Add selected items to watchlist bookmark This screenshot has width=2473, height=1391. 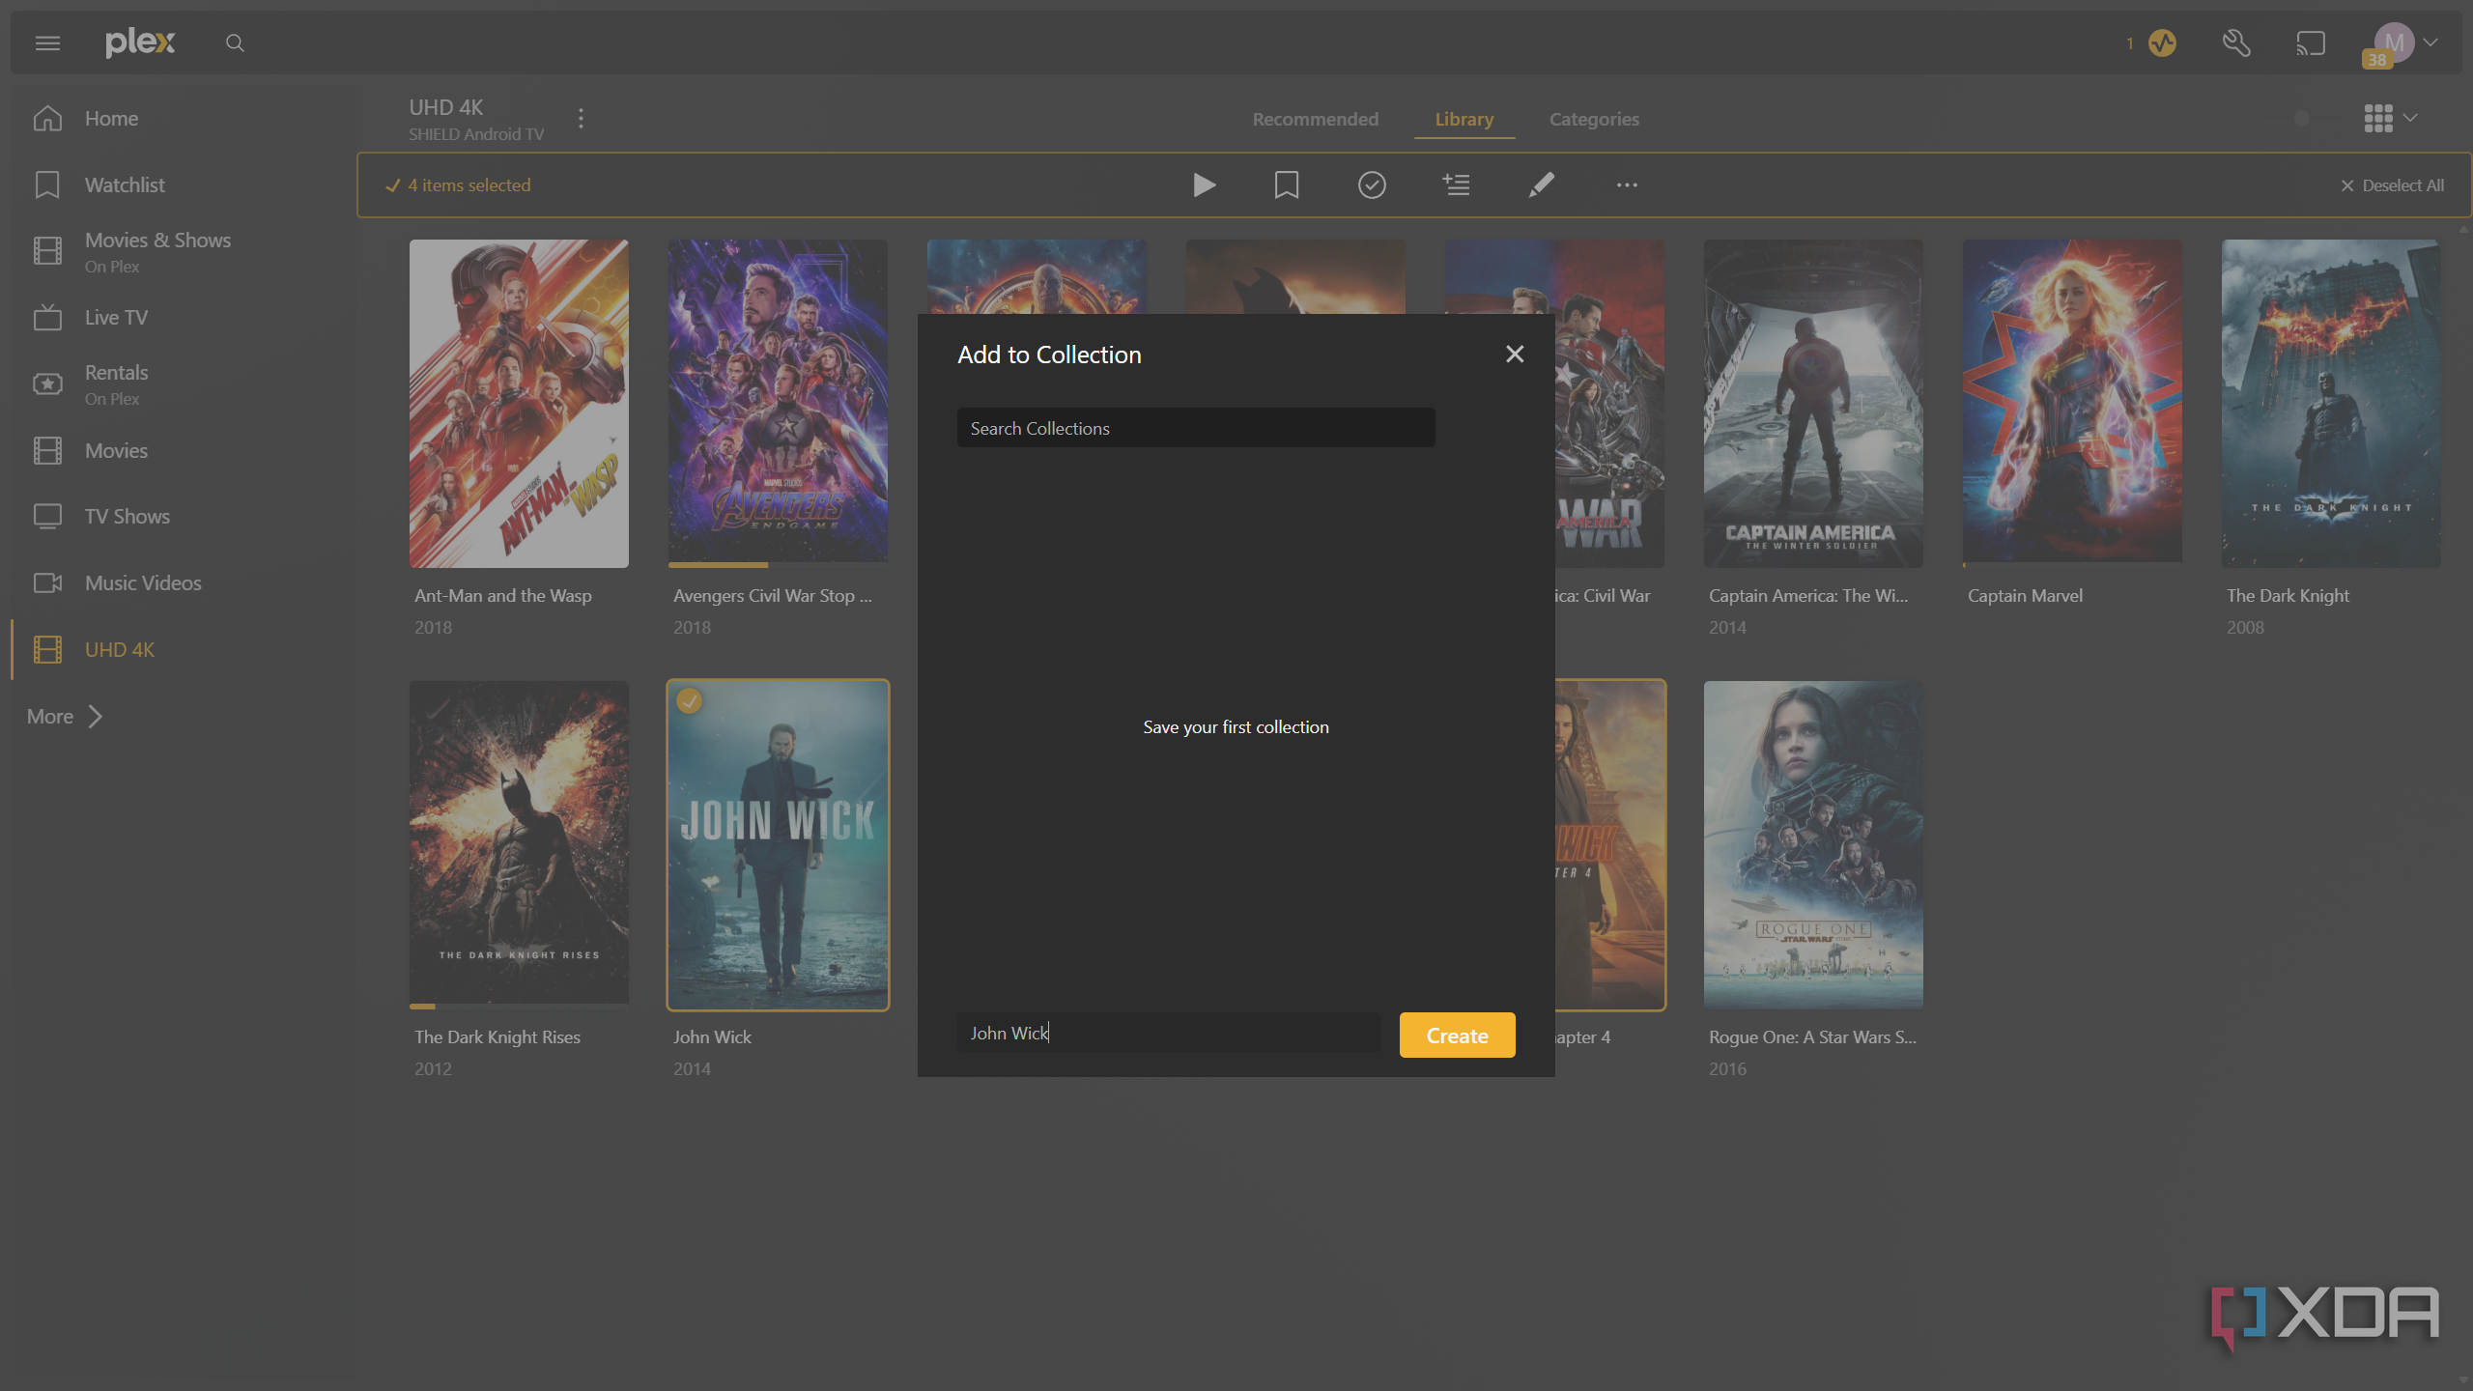click(x=1287, y=185)
